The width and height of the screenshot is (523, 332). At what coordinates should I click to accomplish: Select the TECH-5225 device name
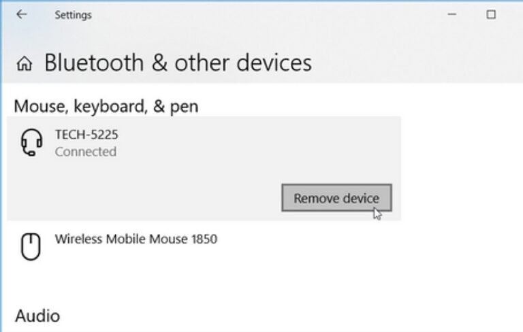pos(86,135)
